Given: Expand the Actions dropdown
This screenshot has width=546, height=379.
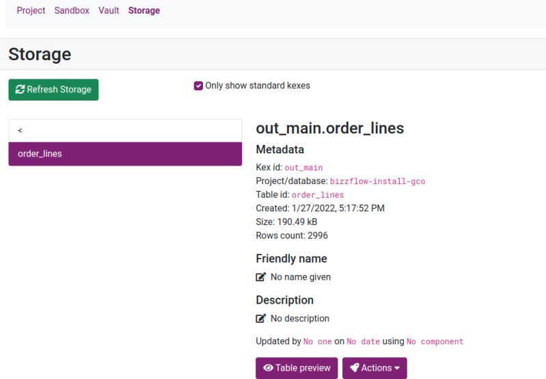Looking at the screenshot, I should (374, 368).
